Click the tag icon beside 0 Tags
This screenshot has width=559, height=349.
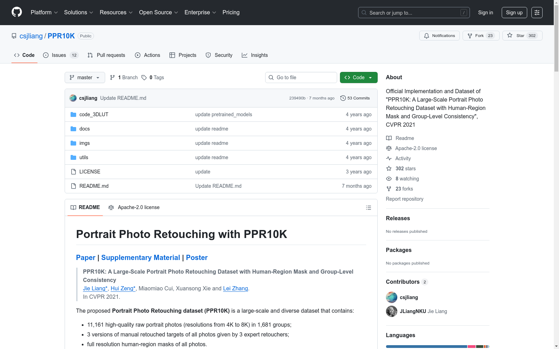pos(144,77)
